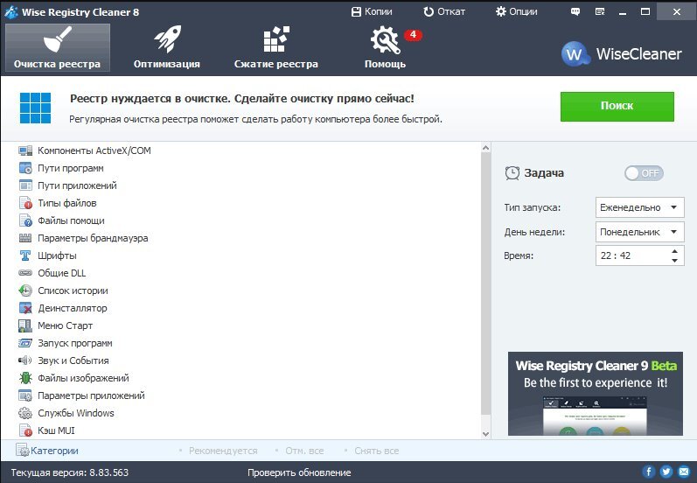Click the Задача clock icon
The height and width of the screenshot is (483, 697).
512,173
